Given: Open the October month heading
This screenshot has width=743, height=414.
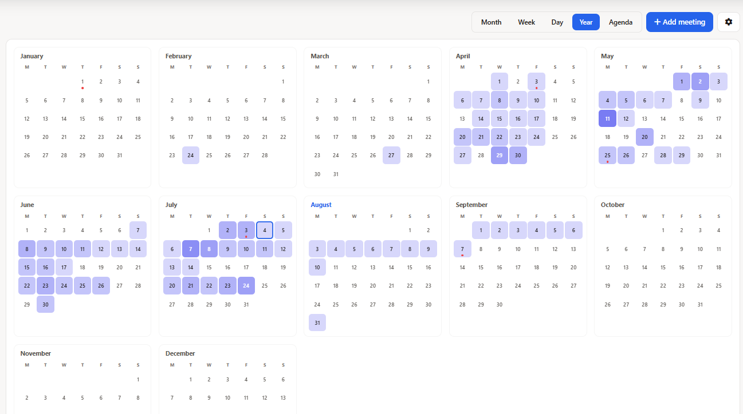Looking at the screenshot, I should pos(613,205).
